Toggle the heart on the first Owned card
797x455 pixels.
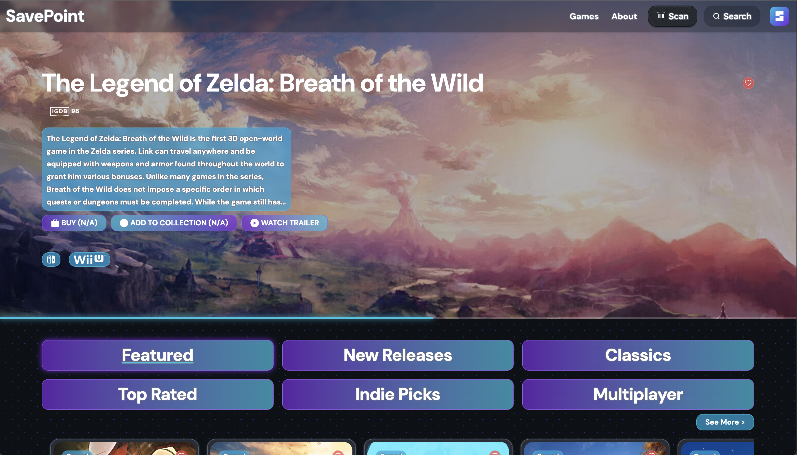181,453
